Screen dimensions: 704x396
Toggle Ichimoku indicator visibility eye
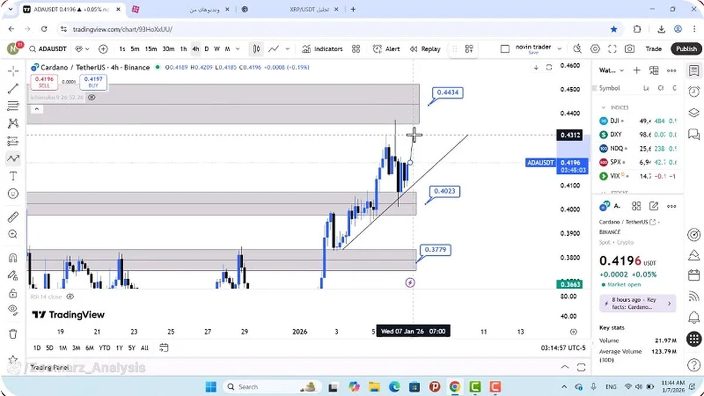click(92, 97)
